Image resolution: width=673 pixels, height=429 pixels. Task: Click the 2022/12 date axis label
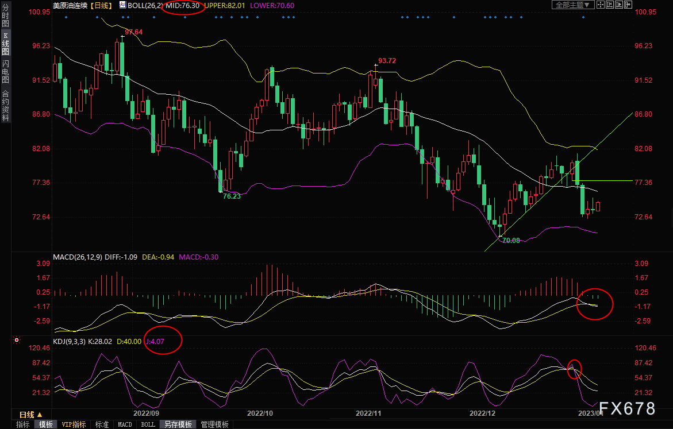482,413
